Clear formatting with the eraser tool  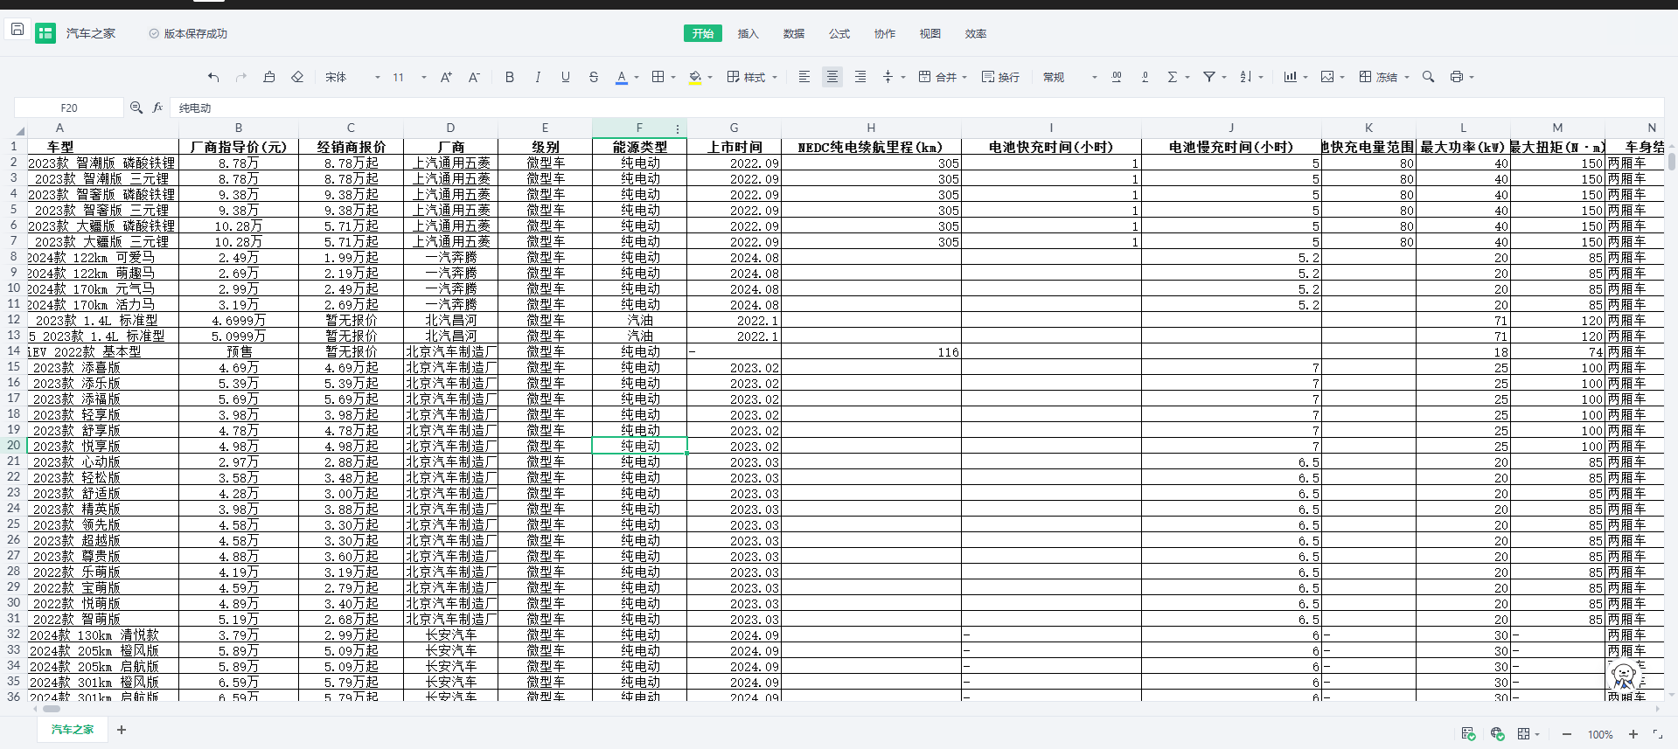pos(297,77)
